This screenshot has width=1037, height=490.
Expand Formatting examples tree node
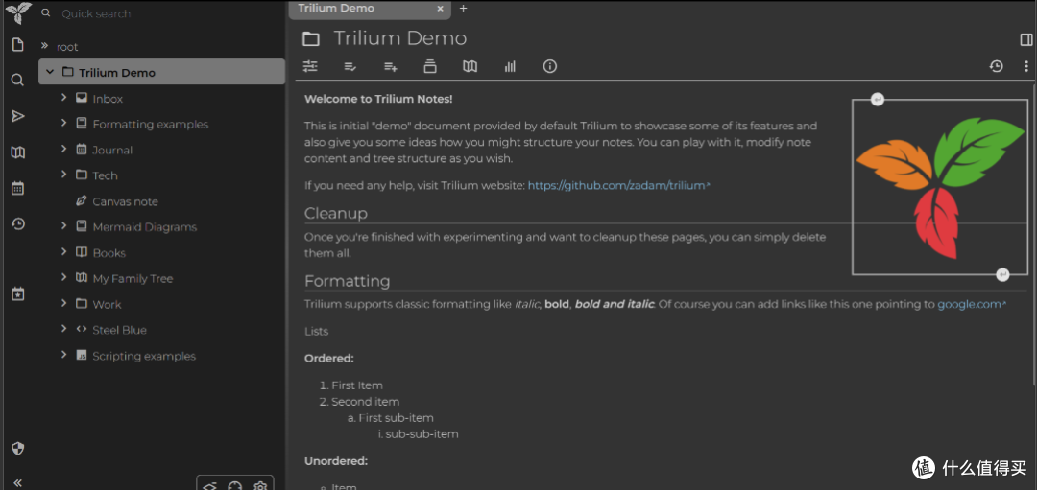coord(63,124)
